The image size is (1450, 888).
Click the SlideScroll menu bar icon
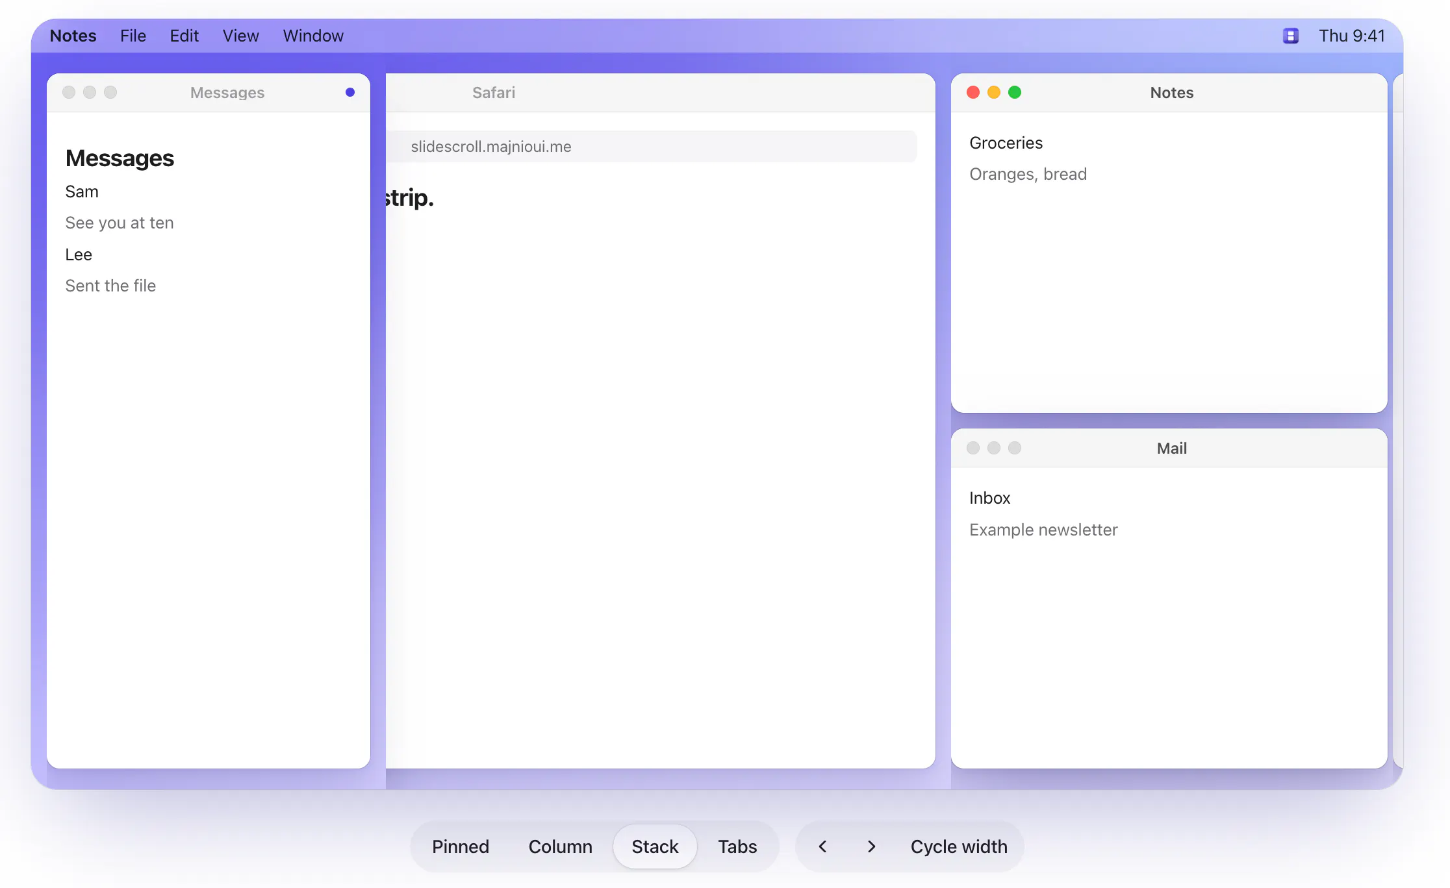pos(1290,36)
